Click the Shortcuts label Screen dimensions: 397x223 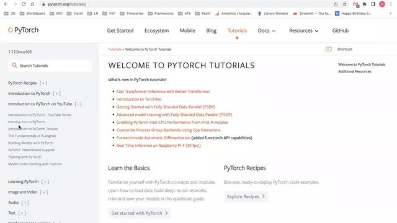coord(345,50)
